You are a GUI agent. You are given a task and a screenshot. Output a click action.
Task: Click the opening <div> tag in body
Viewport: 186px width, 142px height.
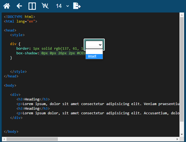click(15, 95)
